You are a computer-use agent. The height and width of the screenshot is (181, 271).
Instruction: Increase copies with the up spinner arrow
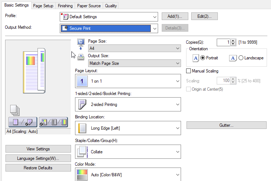click(x=233, y=41)
